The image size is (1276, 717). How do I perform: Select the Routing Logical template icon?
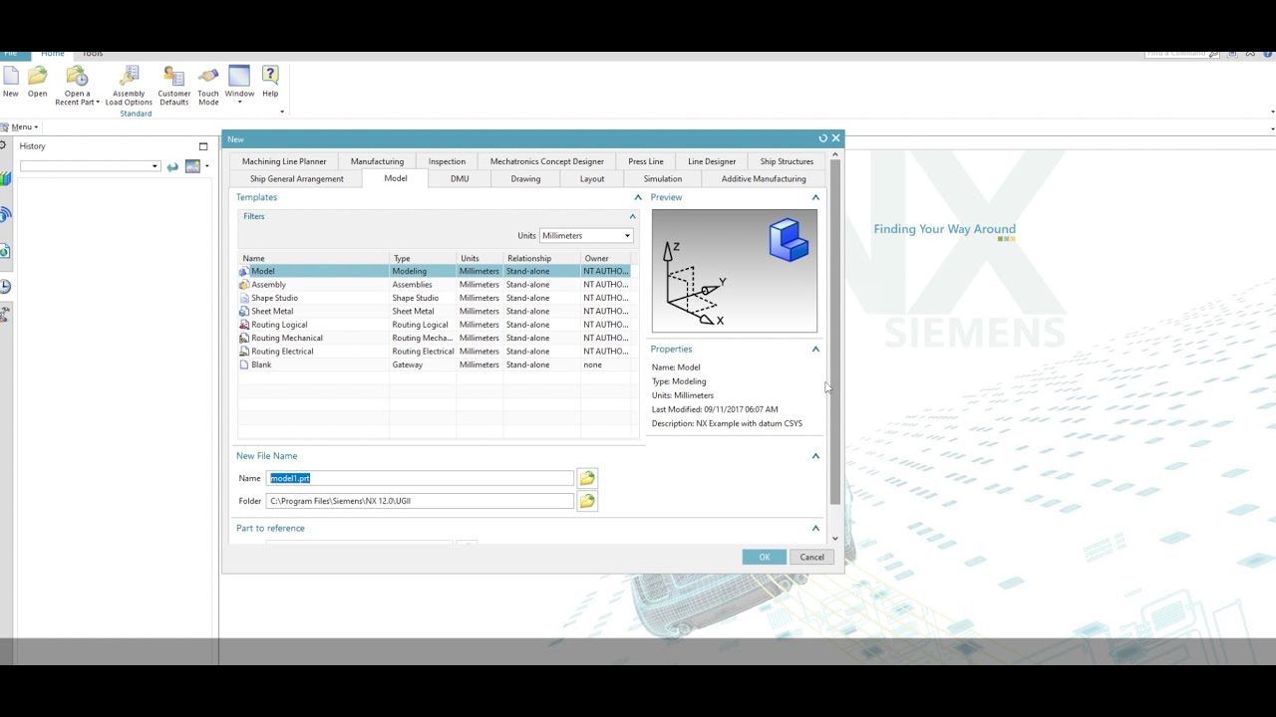(x=244, y=325)
